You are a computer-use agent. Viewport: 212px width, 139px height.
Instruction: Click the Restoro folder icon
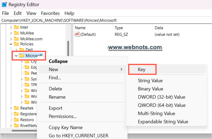click(16, 120)
